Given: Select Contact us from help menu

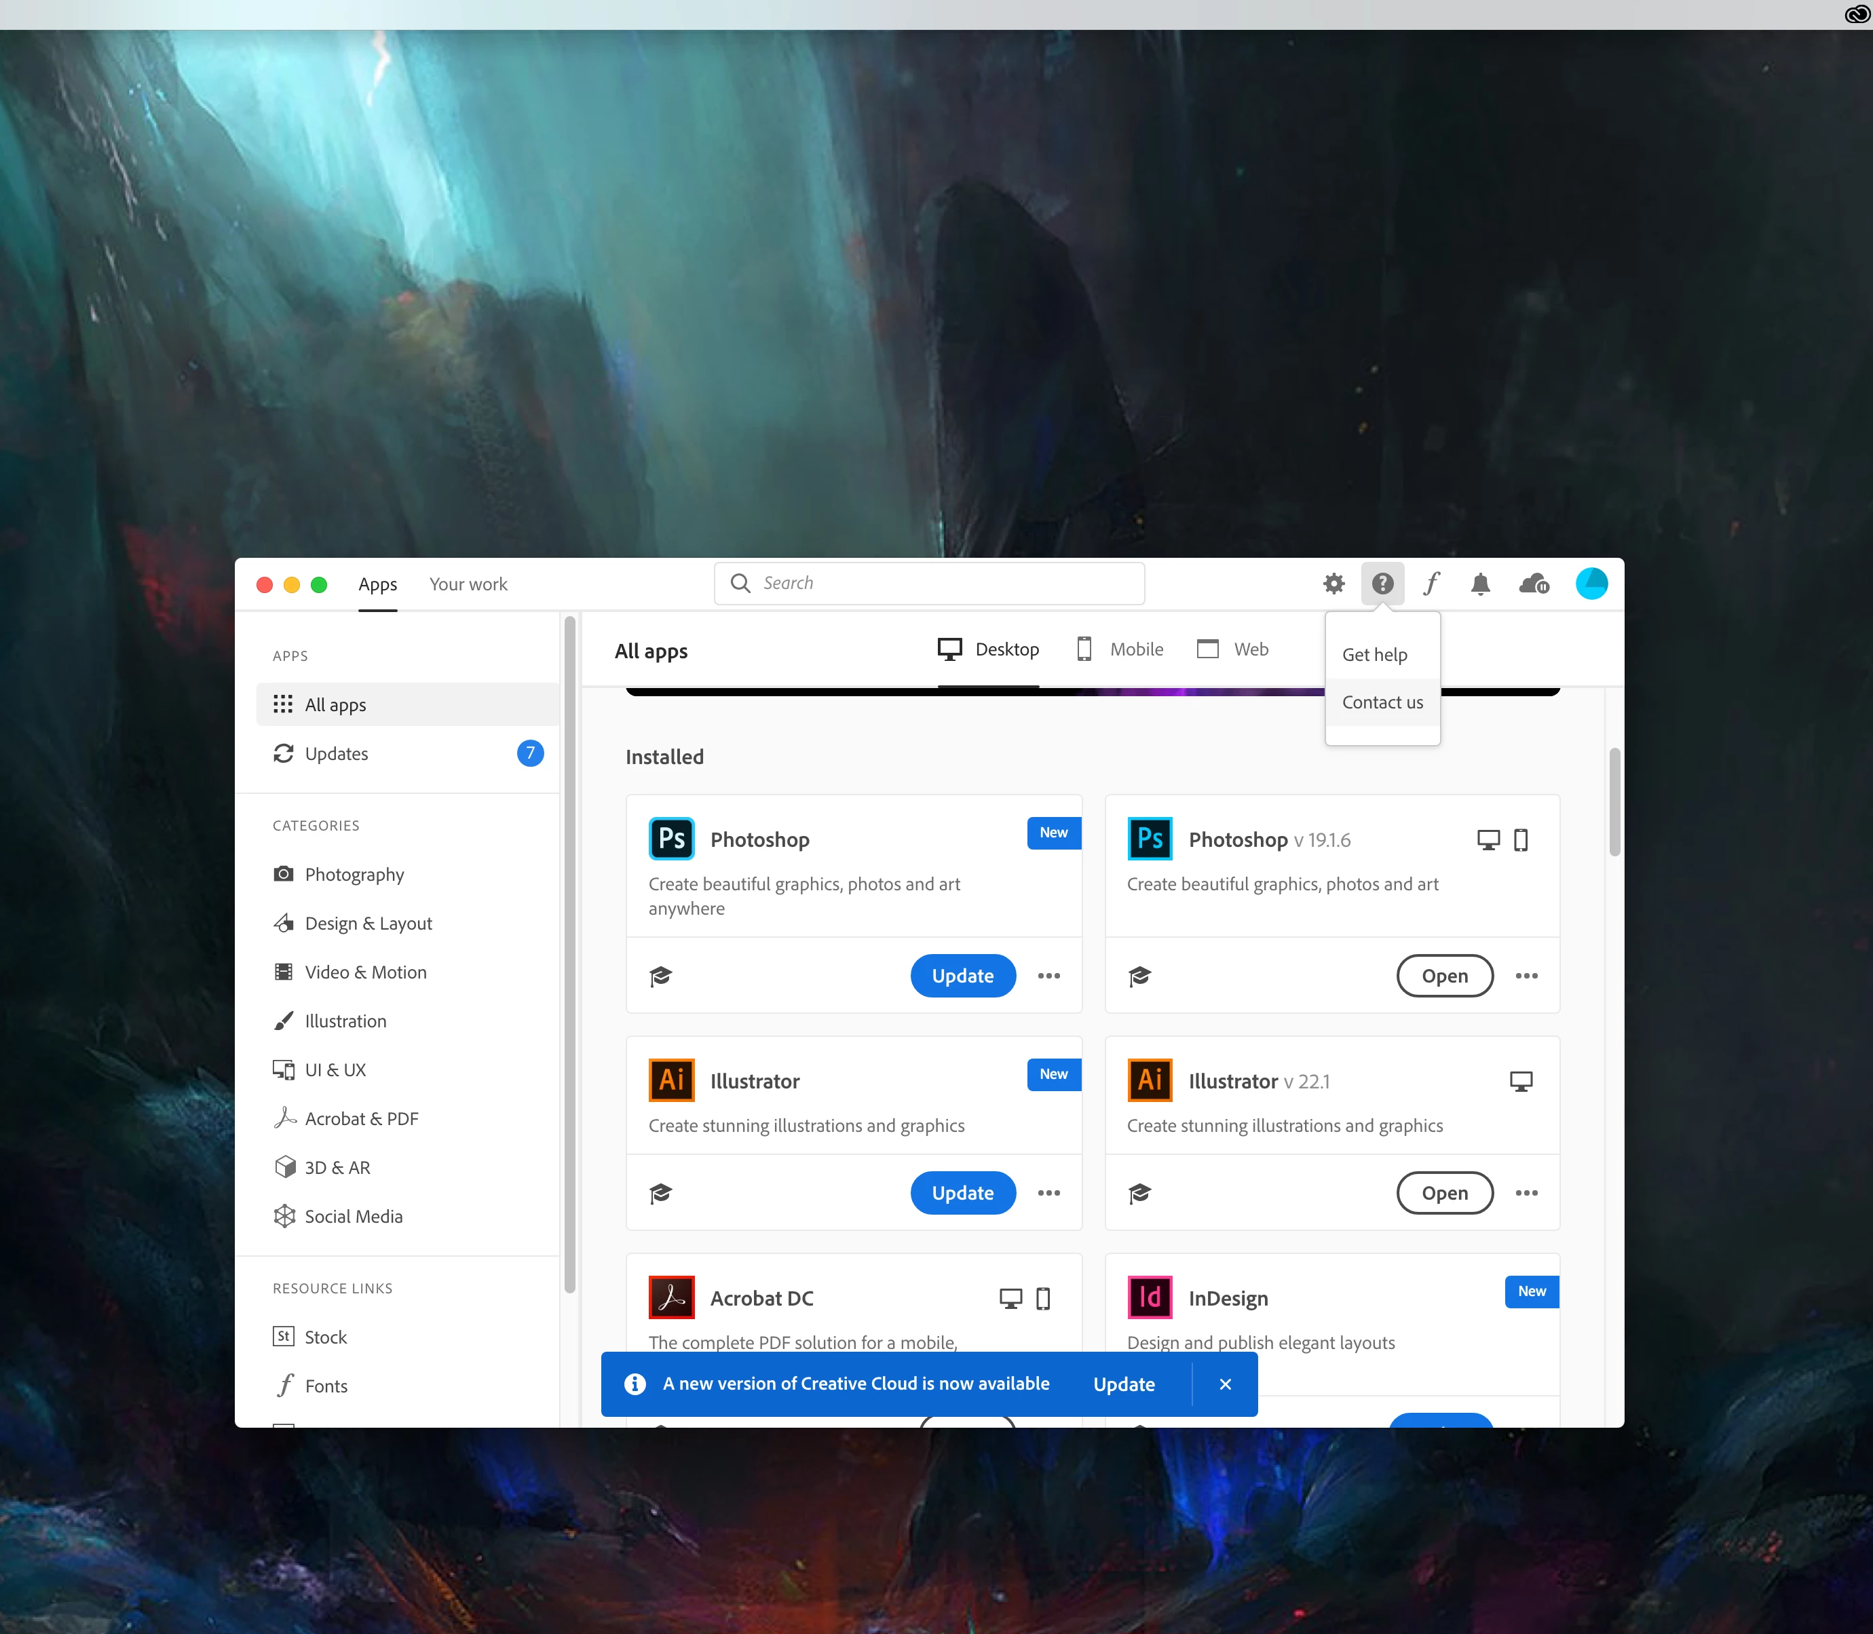Looking at the screenshot, I should click(1382, 702).
